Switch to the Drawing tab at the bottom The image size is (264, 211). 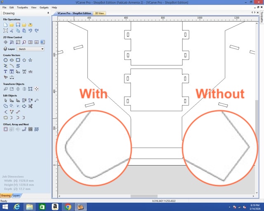pos(6,196)
